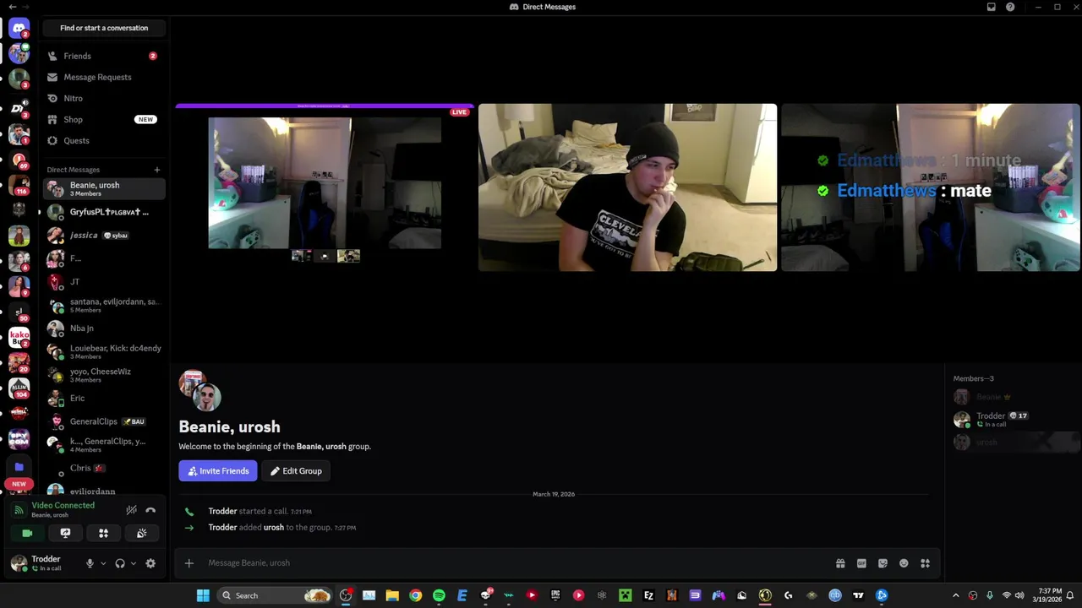Open Nitro page
Screen dimensions: 1082x608
(104, 98)
